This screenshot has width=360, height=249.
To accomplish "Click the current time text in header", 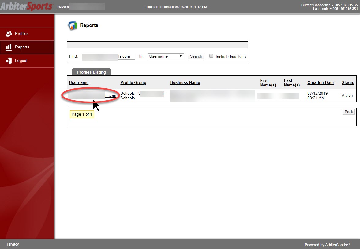I will pos(176,7).
